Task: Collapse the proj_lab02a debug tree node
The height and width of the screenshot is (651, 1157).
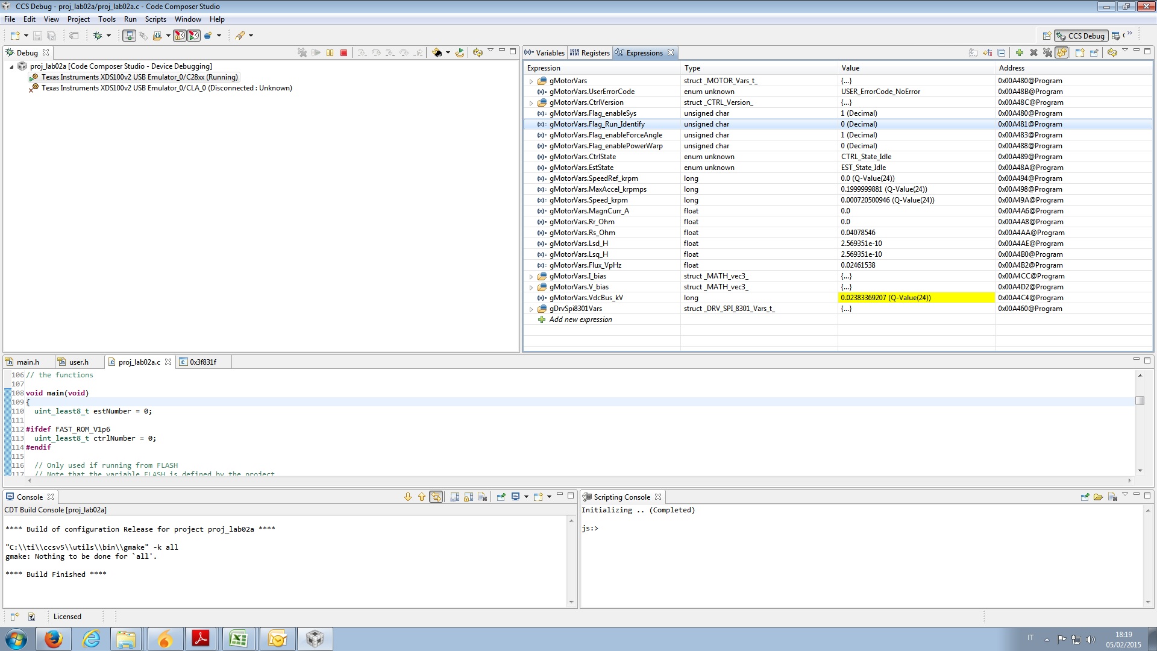Action: pos(11,67)
